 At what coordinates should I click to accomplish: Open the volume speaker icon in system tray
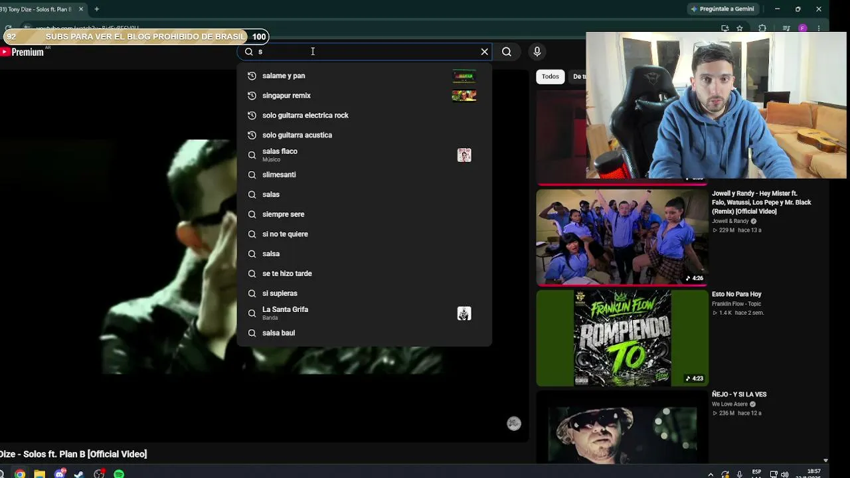tap(785, 475)
